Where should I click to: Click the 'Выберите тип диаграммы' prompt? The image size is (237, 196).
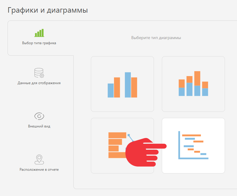(156, 38)
